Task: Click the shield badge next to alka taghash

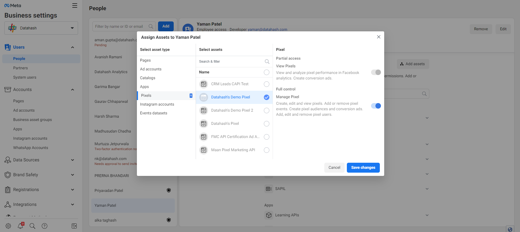Action: pyautogui.click(x=169, y=220)
